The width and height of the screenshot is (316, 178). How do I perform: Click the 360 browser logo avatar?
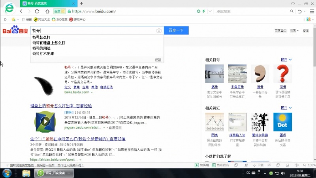(9, 8)
